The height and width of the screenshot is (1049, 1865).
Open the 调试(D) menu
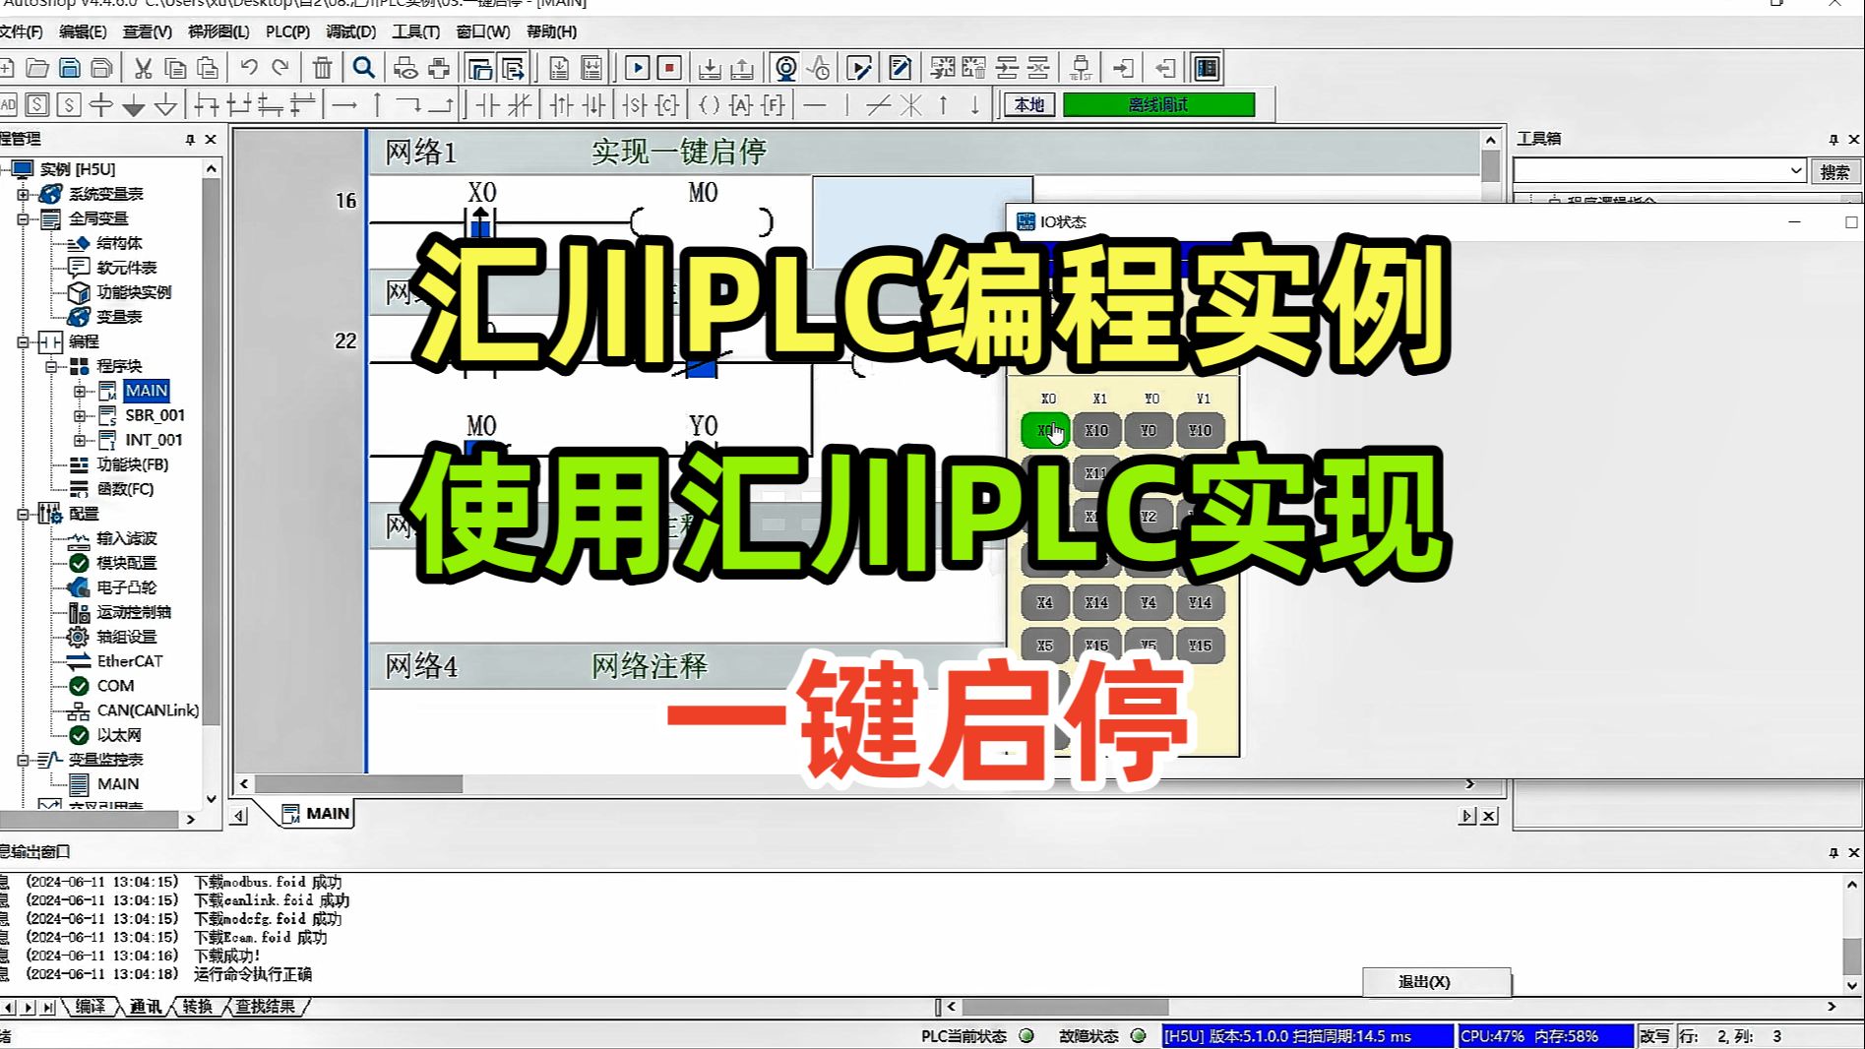click(x=351, y=31)
